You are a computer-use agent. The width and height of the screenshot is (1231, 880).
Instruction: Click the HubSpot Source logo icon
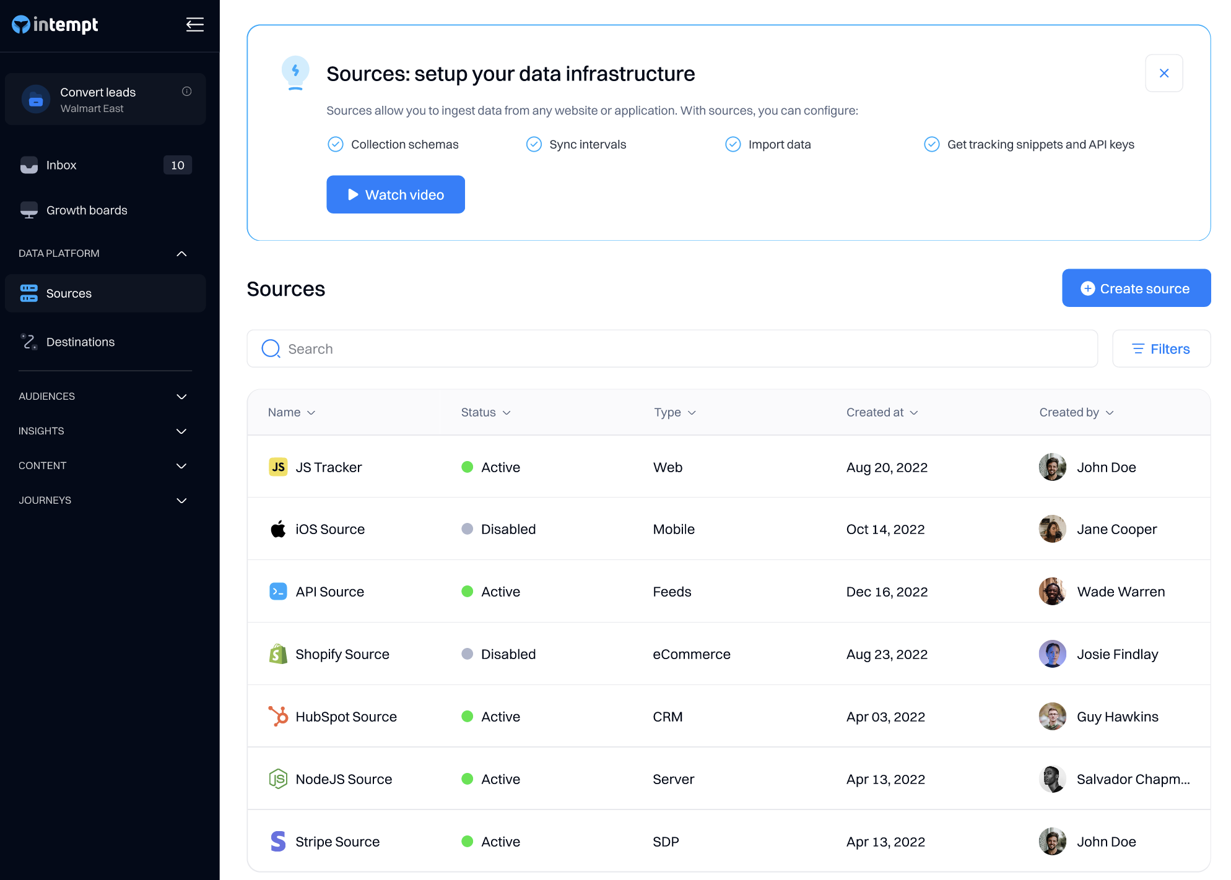[x=278, y=716]
